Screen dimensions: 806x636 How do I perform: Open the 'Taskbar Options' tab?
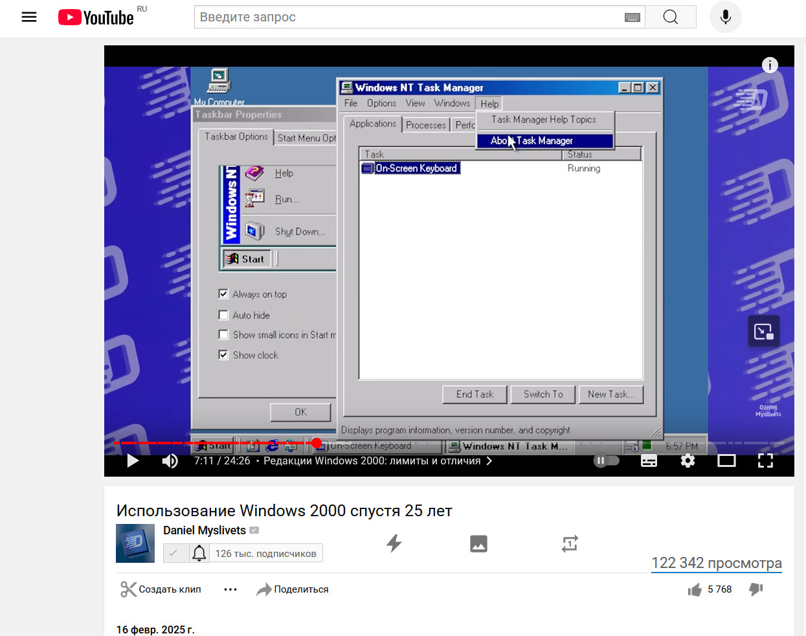point(236,137)
